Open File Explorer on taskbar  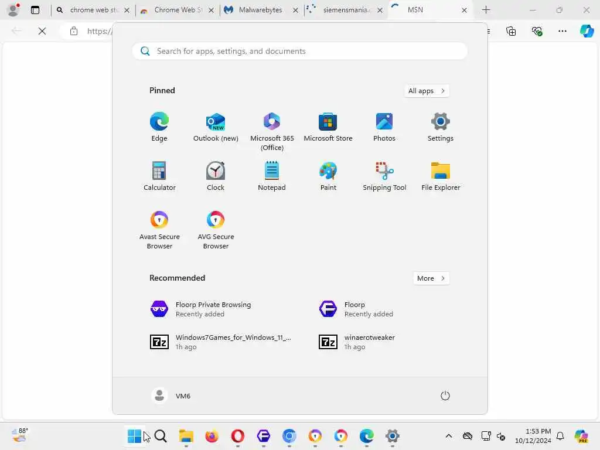(186, 436)
